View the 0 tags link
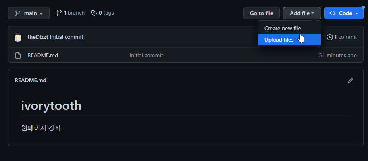Viewport: 368px width, 161px height. click(102, 13)
